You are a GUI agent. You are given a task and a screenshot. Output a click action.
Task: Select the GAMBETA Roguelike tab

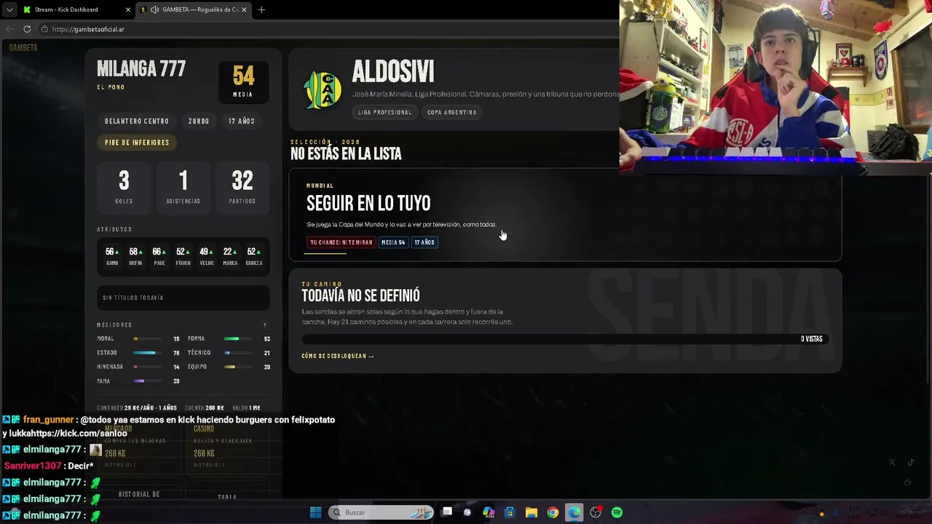193,9
